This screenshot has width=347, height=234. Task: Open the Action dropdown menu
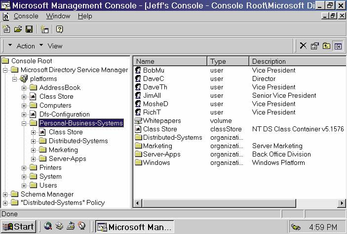point(22,46)
